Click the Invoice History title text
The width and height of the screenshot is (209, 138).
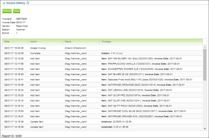pos(16,3)
